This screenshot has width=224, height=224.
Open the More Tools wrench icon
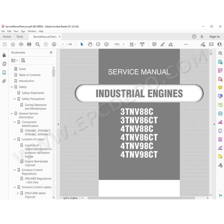(220, 165)
